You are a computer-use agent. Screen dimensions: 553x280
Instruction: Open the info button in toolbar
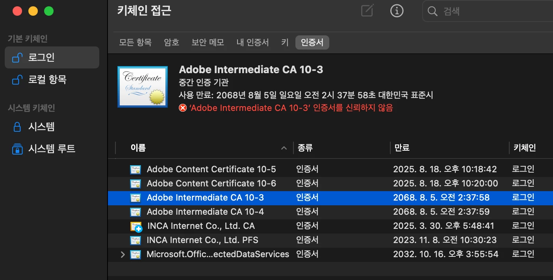397,11
